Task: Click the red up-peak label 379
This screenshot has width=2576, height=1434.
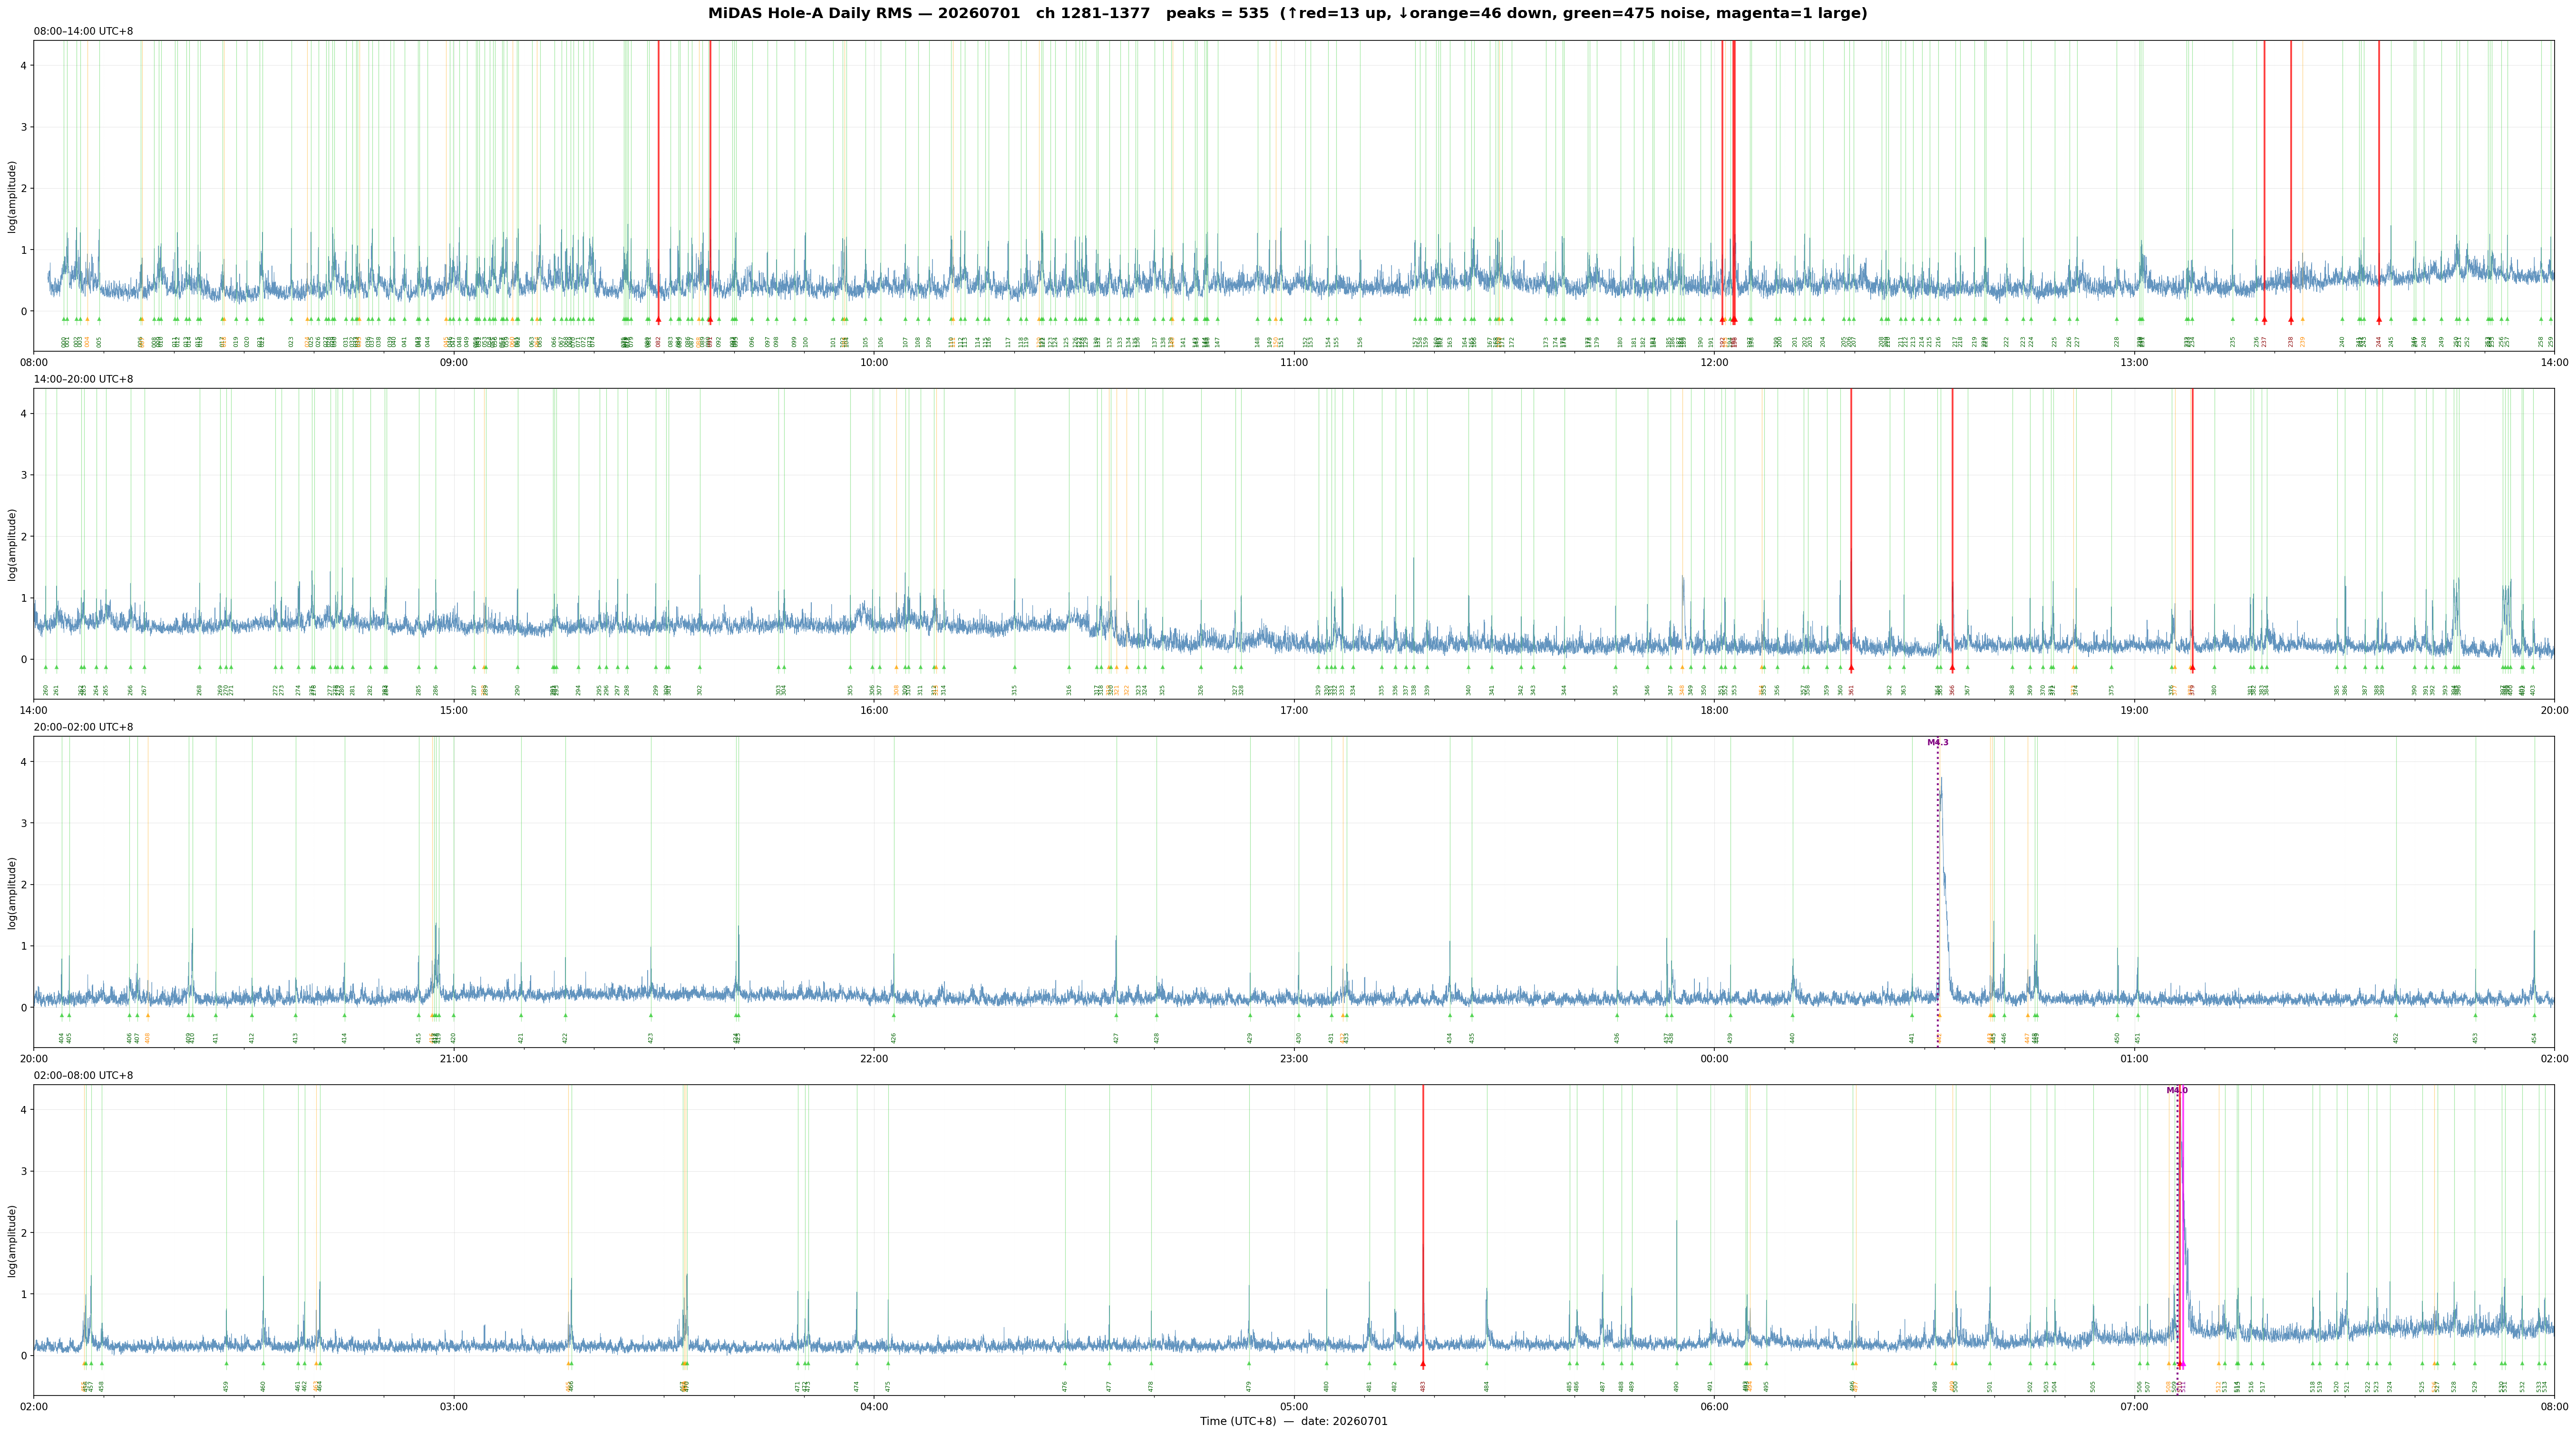Action: click(2192, 690)
